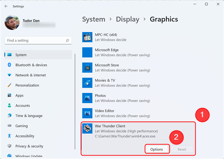Click the C:\Games\WarThunder\win64\aces.exe path
The image size is (224, 159).
pyautogui.click(x=125, y=136)
